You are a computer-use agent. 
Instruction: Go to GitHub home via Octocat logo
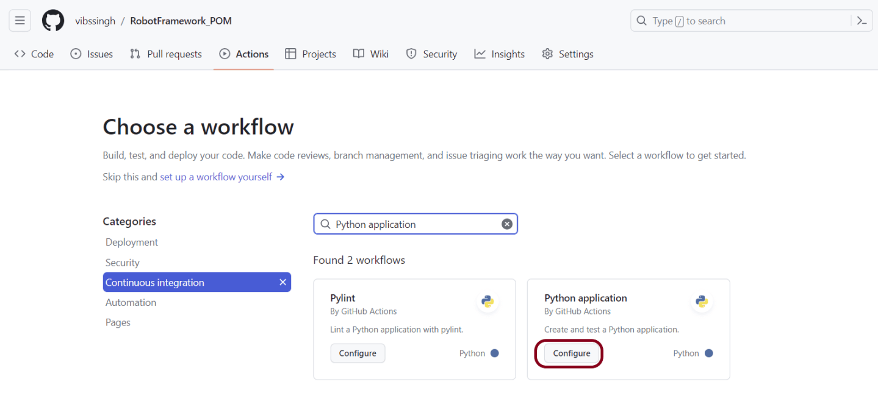[x=53, y=21]
